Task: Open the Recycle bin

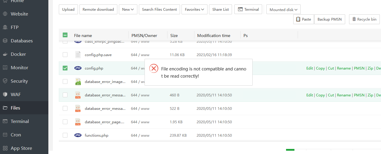Action: 364,19
